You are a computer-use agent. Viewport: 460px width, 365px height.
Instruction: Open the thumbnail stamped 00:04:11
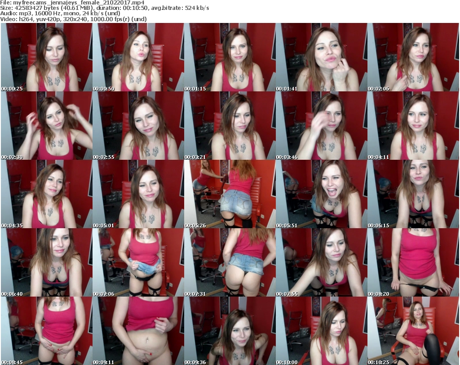point(413,126)
